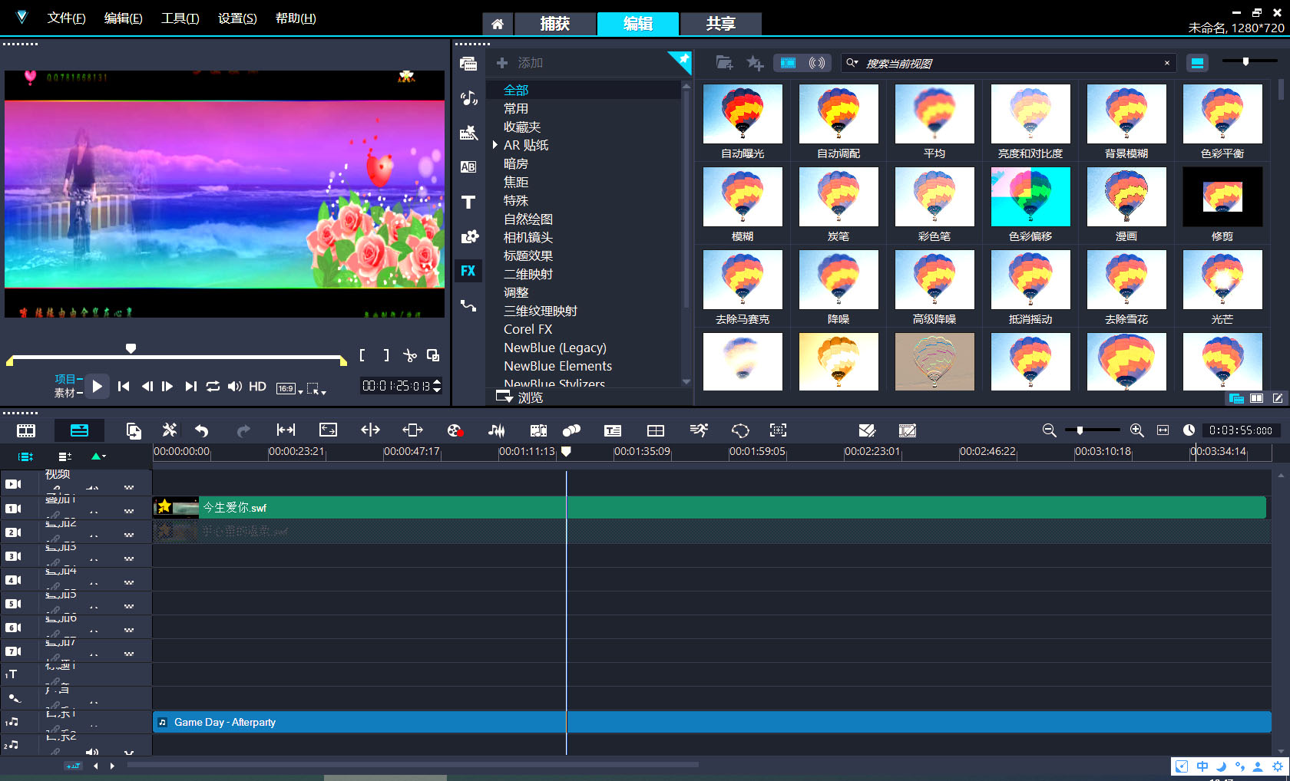This screenshot has width=1290, height=781.
Task: Click the preview timecode stepper arrows
Action: click(x=437, y=386)
